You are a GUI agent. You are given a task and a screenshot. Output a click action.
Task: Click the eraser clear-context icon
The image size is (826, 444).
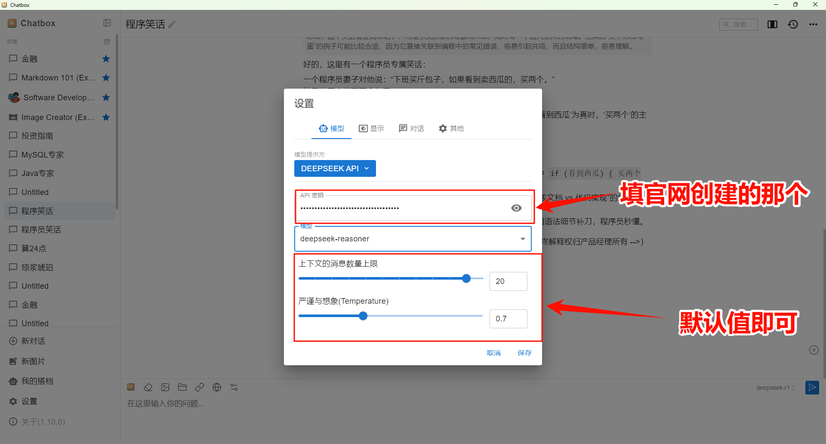point(148,388)
